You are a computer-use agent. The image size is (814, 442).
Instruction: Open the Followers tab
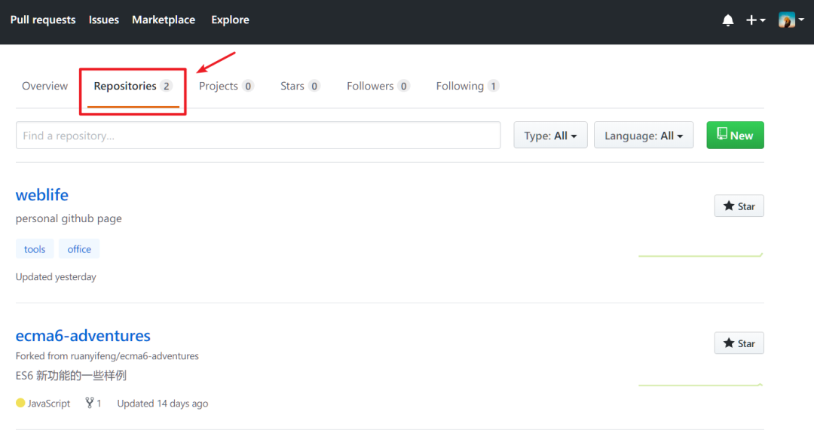tap(378, 86)
